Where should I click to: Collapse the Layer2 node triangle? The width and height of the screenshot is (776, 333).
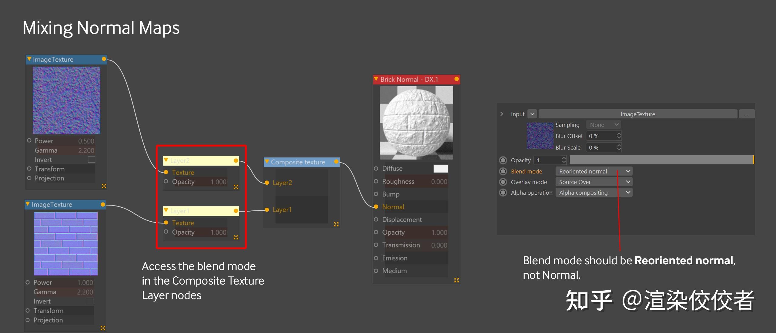(x=166, y=160)
